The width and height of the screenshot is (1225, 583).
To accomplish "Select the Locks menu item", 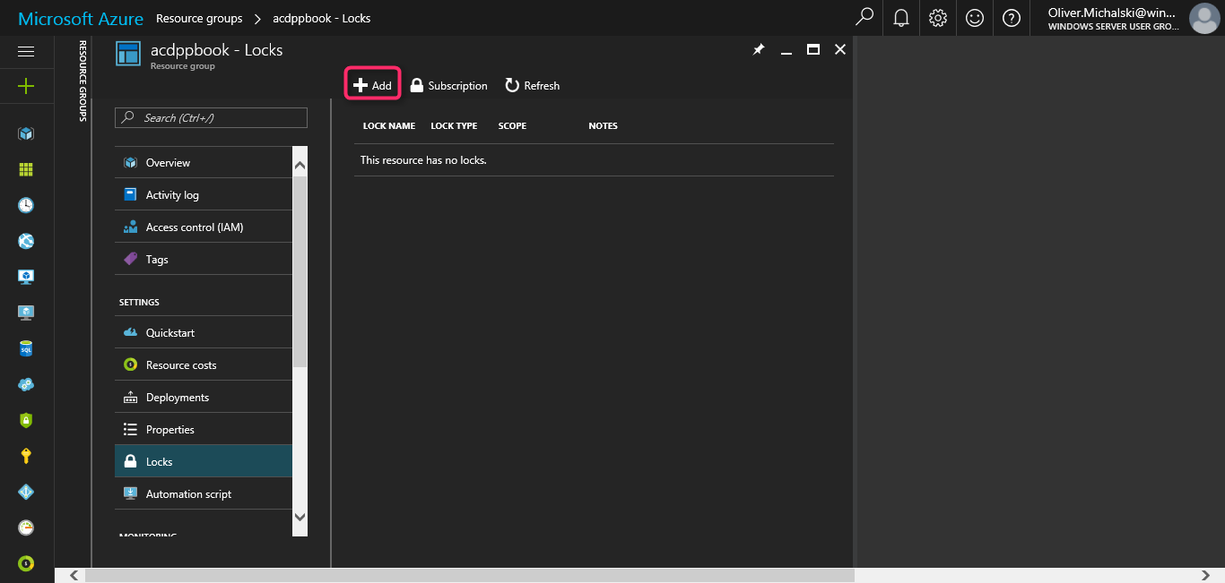I will pos(204,461).
